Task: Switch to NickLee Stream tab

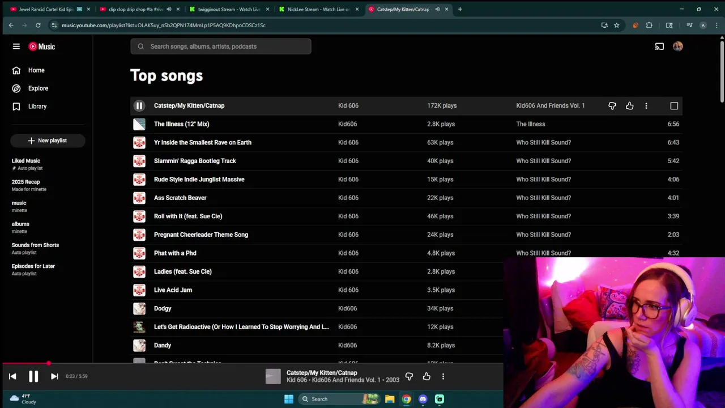Action: click(x=319, y=9)
